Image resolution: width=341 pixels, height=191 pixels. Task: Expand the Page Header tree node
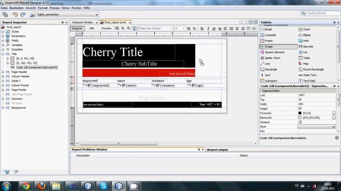3,72
